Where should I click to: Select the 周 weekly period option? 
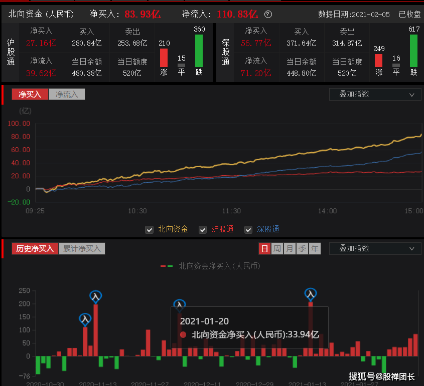(277, 248)
